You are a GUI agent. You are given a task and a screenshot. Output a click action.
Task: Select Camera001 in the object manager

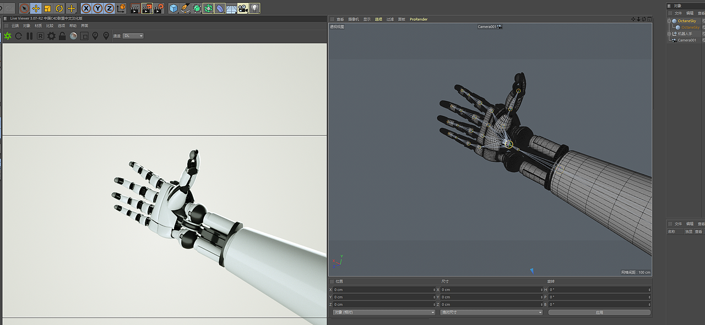tap(687, 40)
